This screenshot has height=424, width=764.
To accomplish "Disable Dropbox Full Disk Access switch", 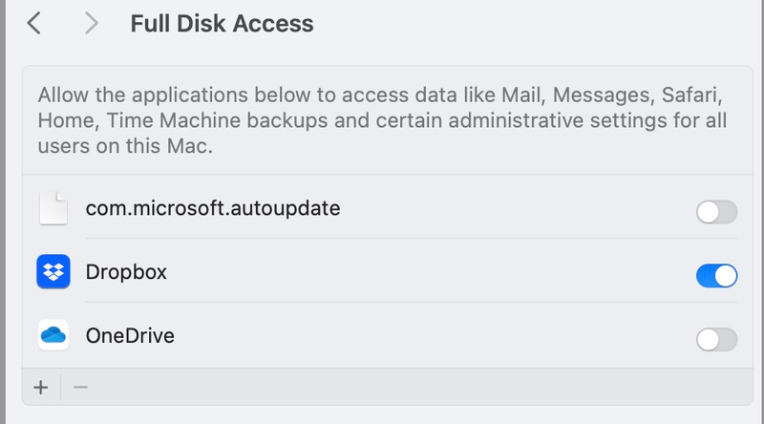I will (x=716, y=276).
